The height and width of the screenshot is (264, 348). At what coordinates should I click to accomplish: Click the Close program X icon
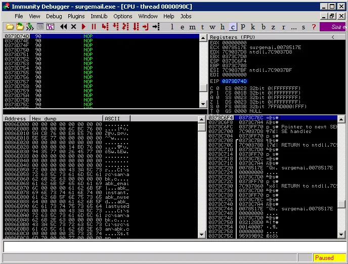pos(74,26)
